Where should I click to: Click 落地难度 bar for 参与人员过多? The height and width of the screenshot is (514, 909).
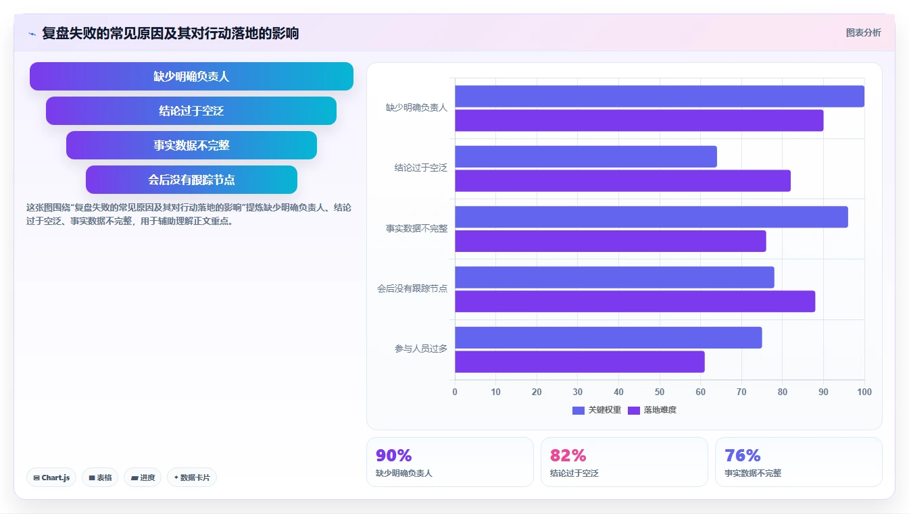click(580, 362)
